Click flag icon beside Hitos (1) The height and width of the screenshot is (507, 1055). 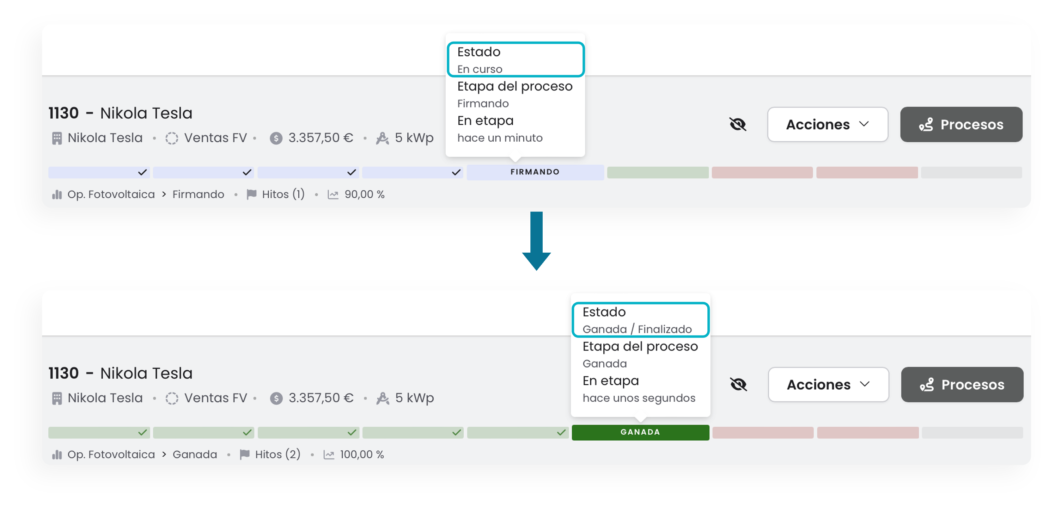tap(251, 194)
